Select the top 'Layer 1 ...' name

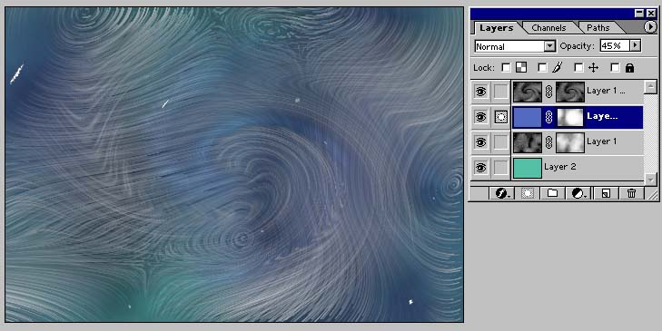(606, 91)
